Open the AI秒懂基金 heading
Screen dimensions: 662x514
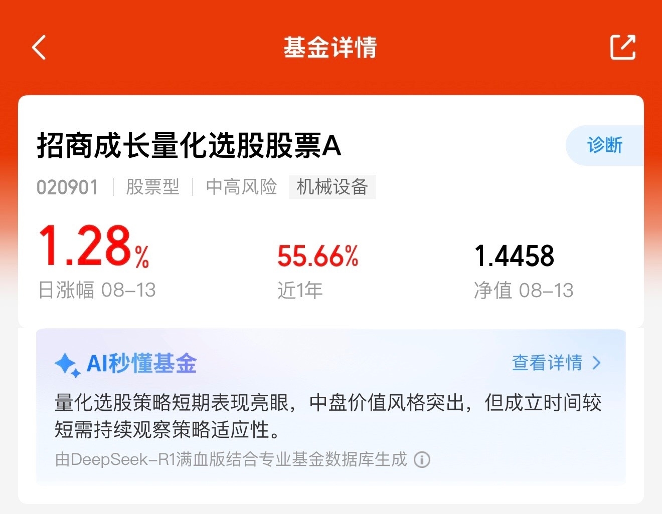tap(141, 363)
